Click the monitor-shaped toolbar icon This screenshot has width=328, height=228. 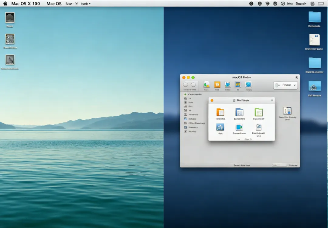point(238,85)
